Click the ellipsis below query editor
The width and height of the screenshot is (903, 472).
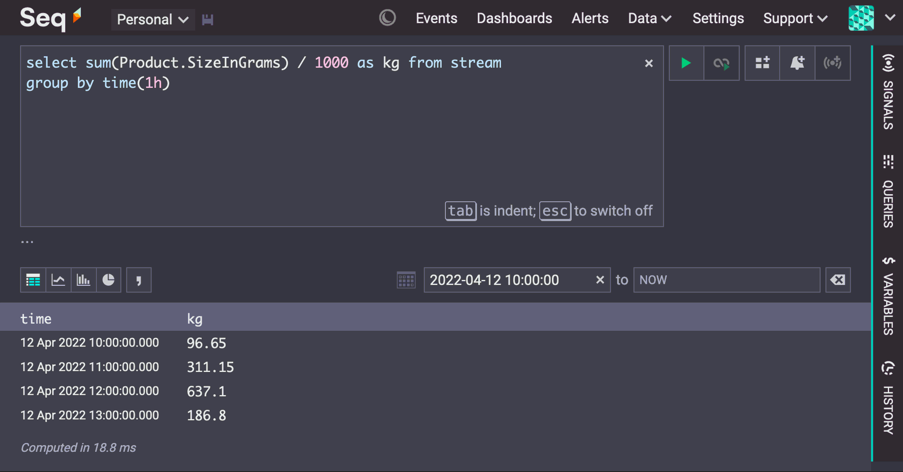click(x=27, y=242)
